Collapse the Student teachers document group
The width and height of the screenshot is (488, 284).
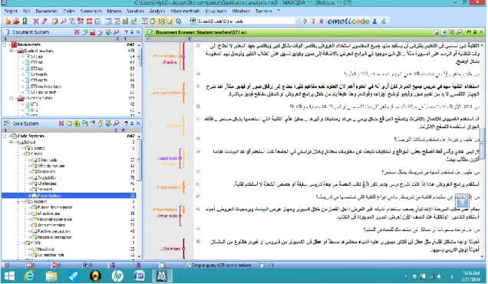point(12,51)
